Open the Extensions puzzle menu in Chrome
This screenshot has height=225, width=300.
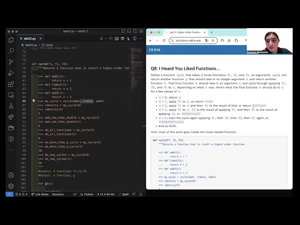236,41
